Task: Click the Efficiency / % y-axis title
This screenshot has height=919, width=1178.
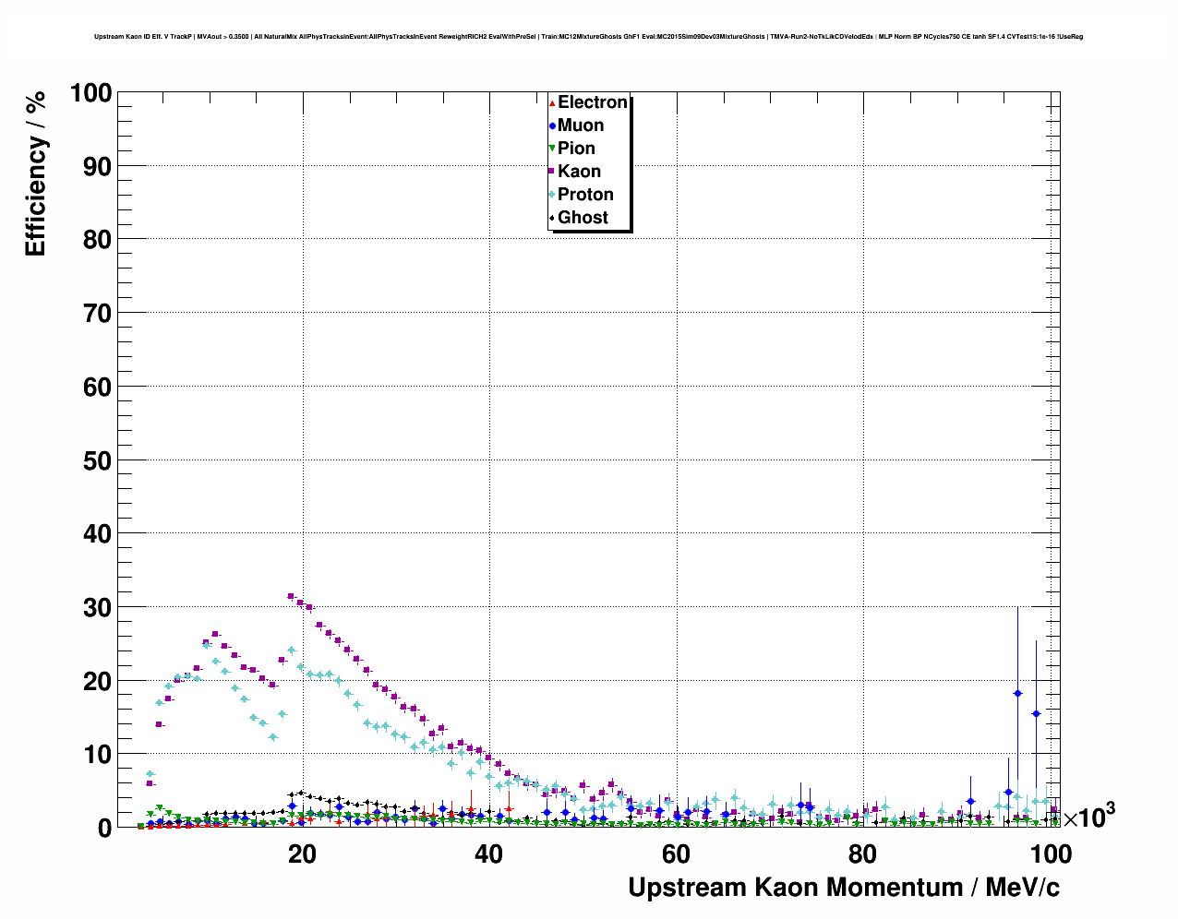Action: click(x=35, y=173)
